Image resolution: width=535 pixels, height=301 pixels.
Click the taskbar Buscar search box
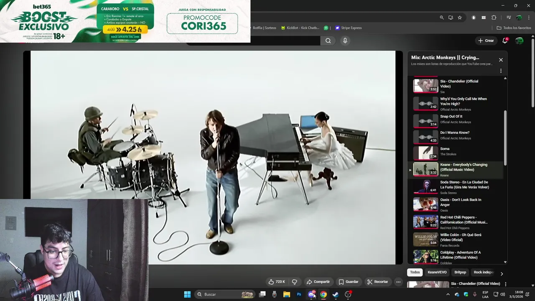[225, 294]
